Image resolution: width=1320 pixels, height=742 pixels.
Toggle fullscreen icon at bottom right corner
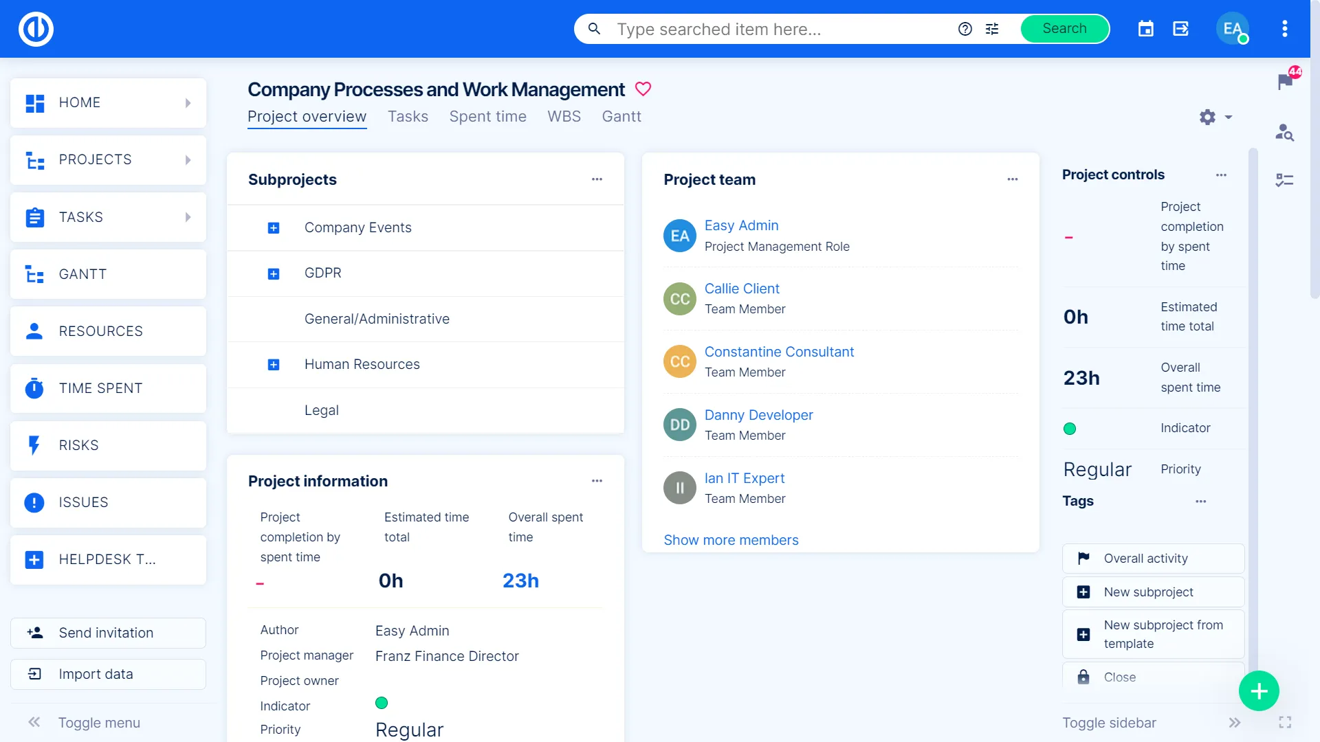tap(1285, 722)
